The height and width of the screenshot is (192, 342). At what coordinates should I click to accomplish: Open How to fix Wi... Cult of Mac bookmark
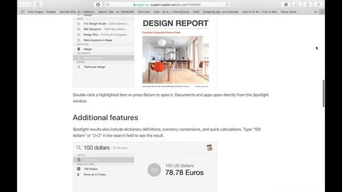click(x=260, y=12)
